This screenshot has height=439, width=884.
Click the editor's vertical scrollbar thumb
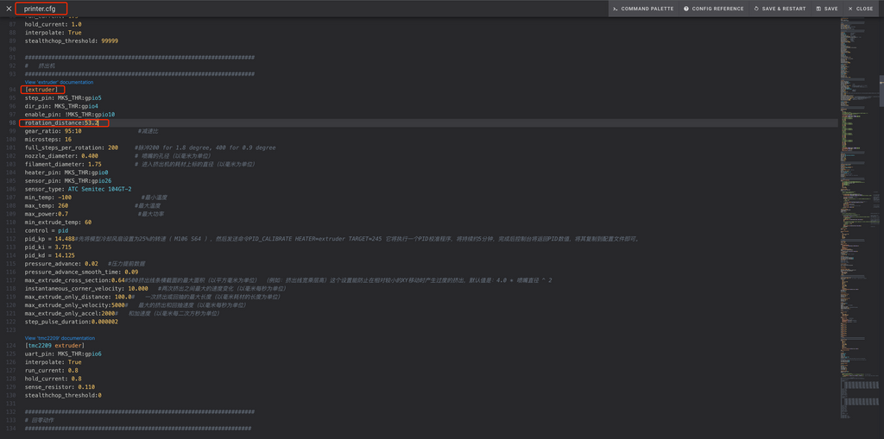coord(881,91)
